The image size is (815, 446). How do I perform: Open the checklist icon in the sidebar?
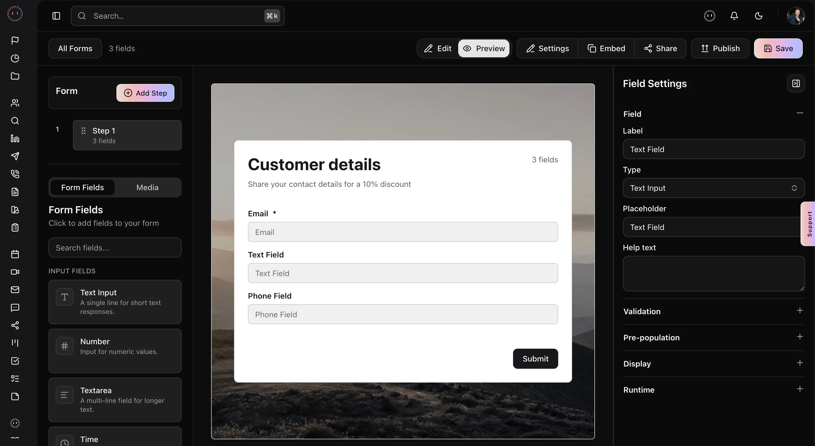pos(15,379)
